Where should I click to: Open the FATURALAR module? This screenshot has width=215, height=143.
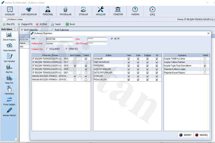[65, 11]
